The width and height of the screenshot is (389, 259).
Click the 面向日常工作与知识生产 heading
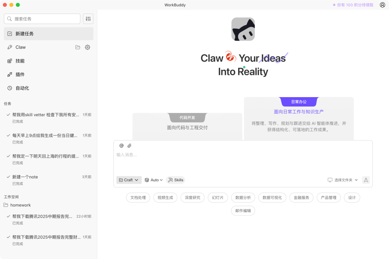coord(299,112)
